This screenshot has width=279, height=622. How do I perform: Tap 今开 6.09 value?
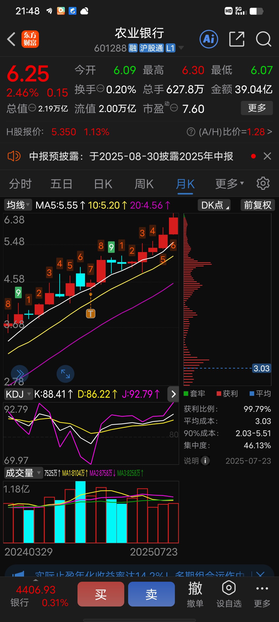[125, 70]
